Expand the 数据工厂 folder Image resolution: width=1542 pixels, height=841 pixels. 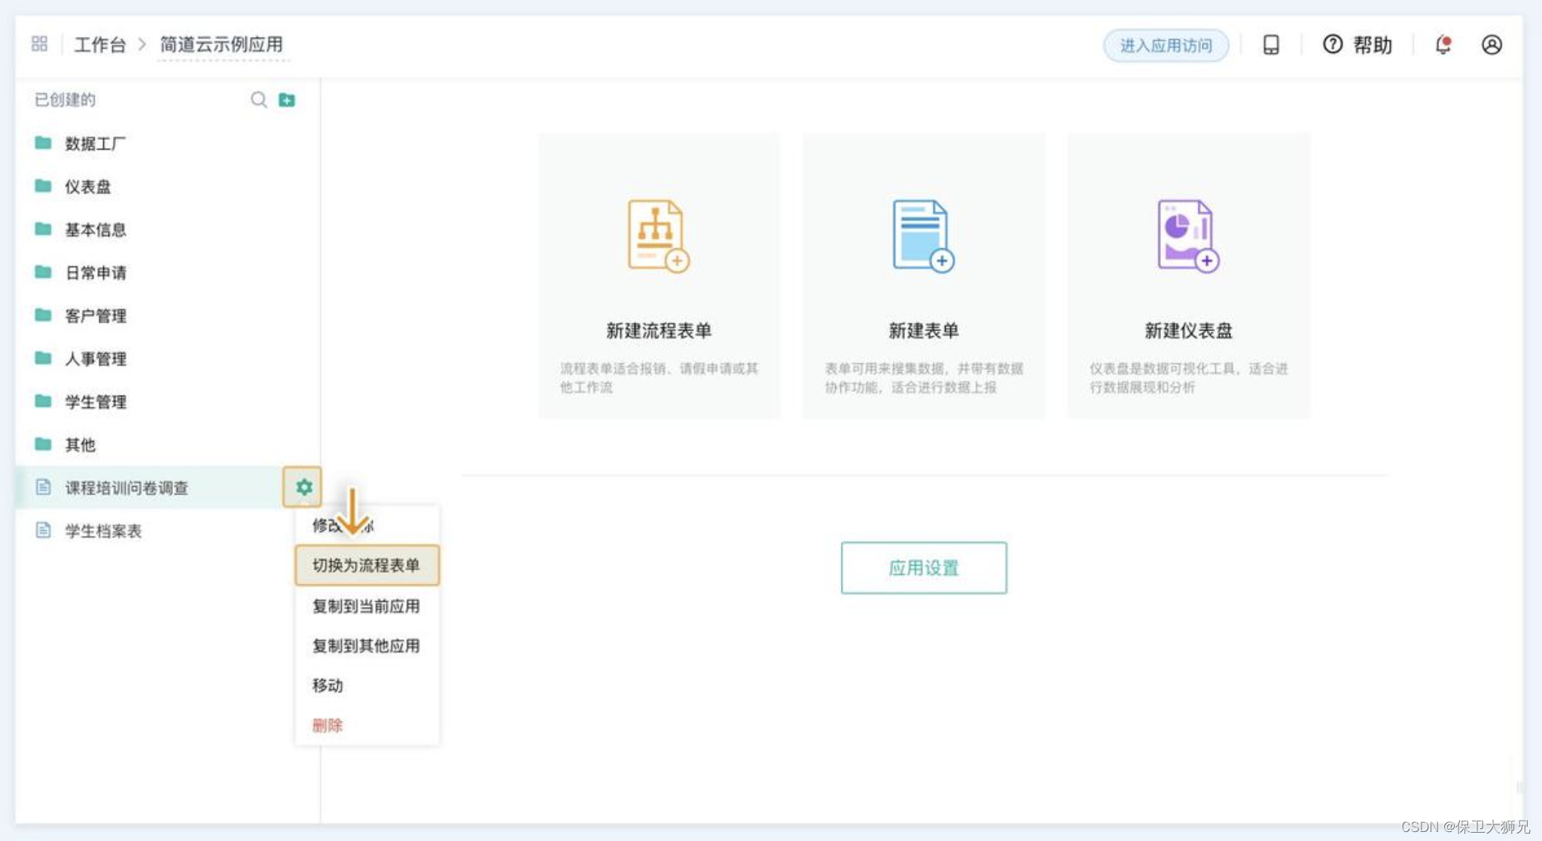point(95,143)
